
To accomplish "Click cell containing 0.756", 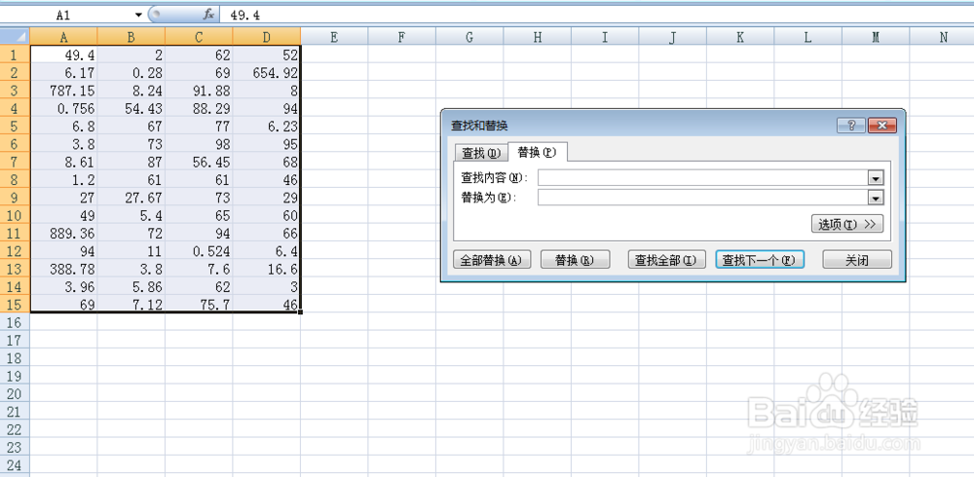I will [x=64, y=109].
